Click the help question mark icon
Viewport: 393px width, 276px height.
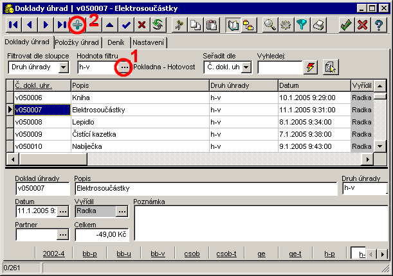(x=379, y=25)
